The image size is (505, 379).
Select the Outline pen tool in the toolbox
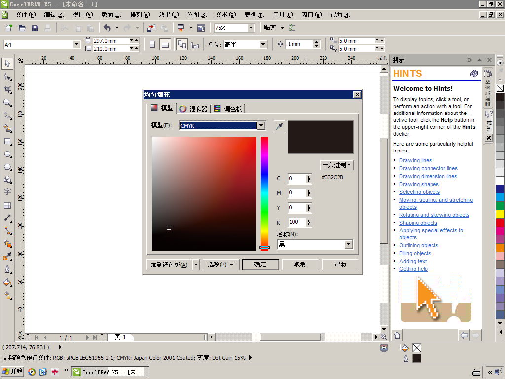(8, 269)
